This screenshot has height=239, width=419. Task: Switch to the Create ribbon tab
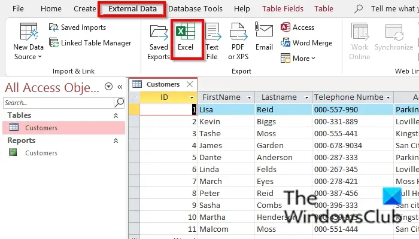[x=85, y=9]
